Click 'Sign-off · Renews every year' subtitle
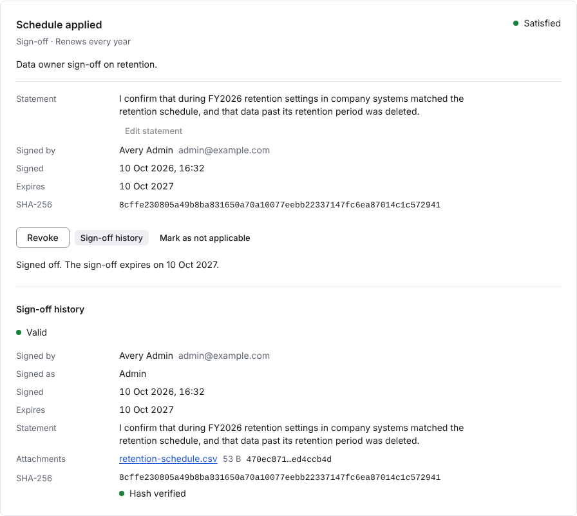 click(73, 42)
